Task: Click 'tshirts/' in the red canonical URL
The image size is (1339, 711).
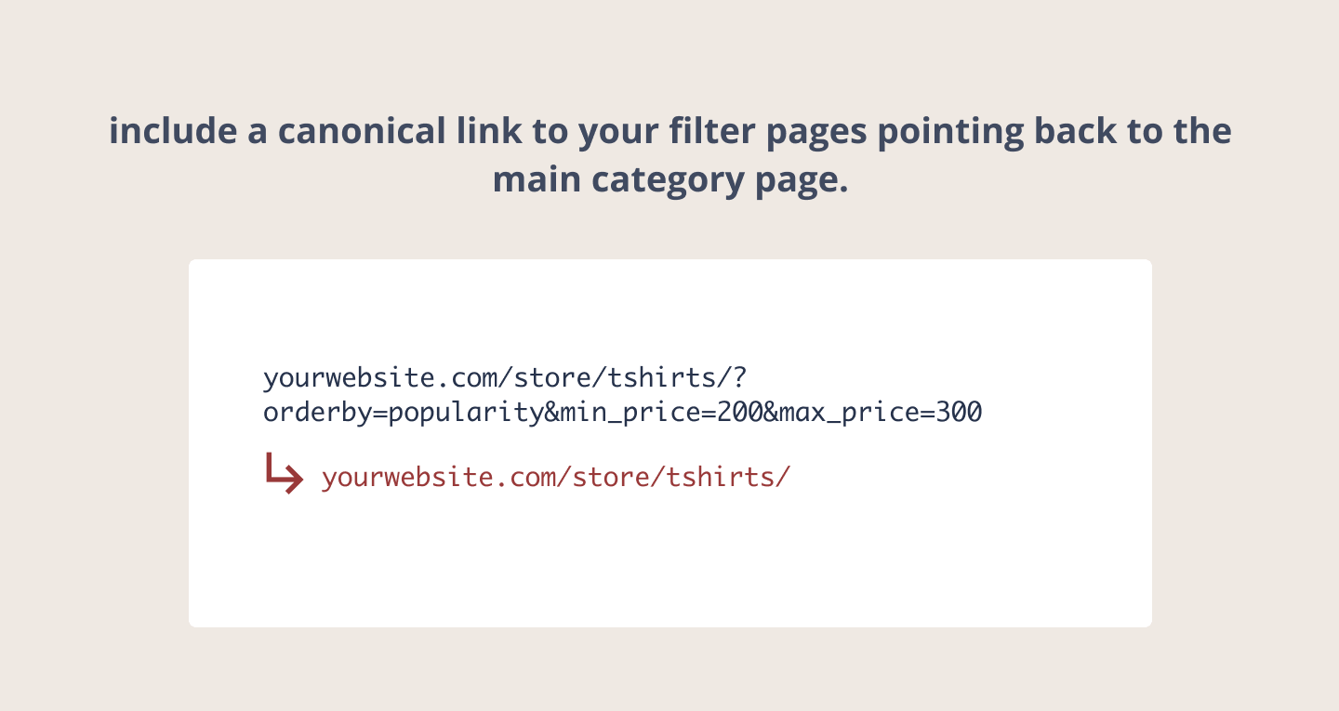Action: (x=728, y=478)
